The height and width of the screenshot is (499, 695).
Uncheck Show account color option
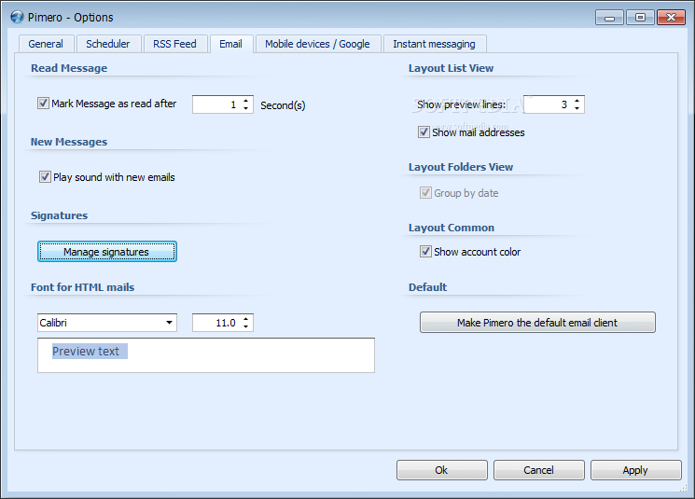tap(425, 252)
